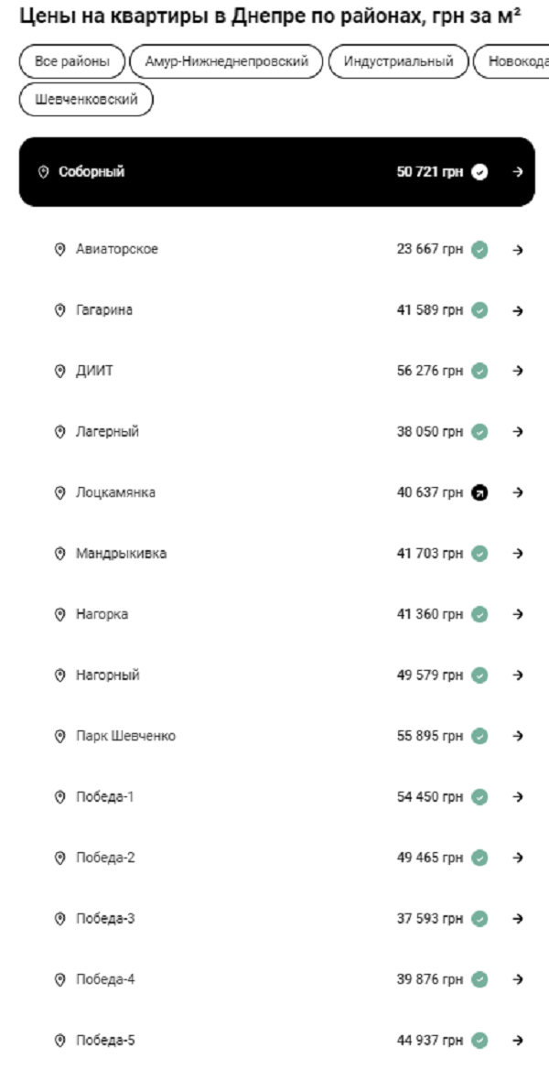The image size is (549, 1069).
Task: Select the Индустриальный district chip
Action: (398, 62)
